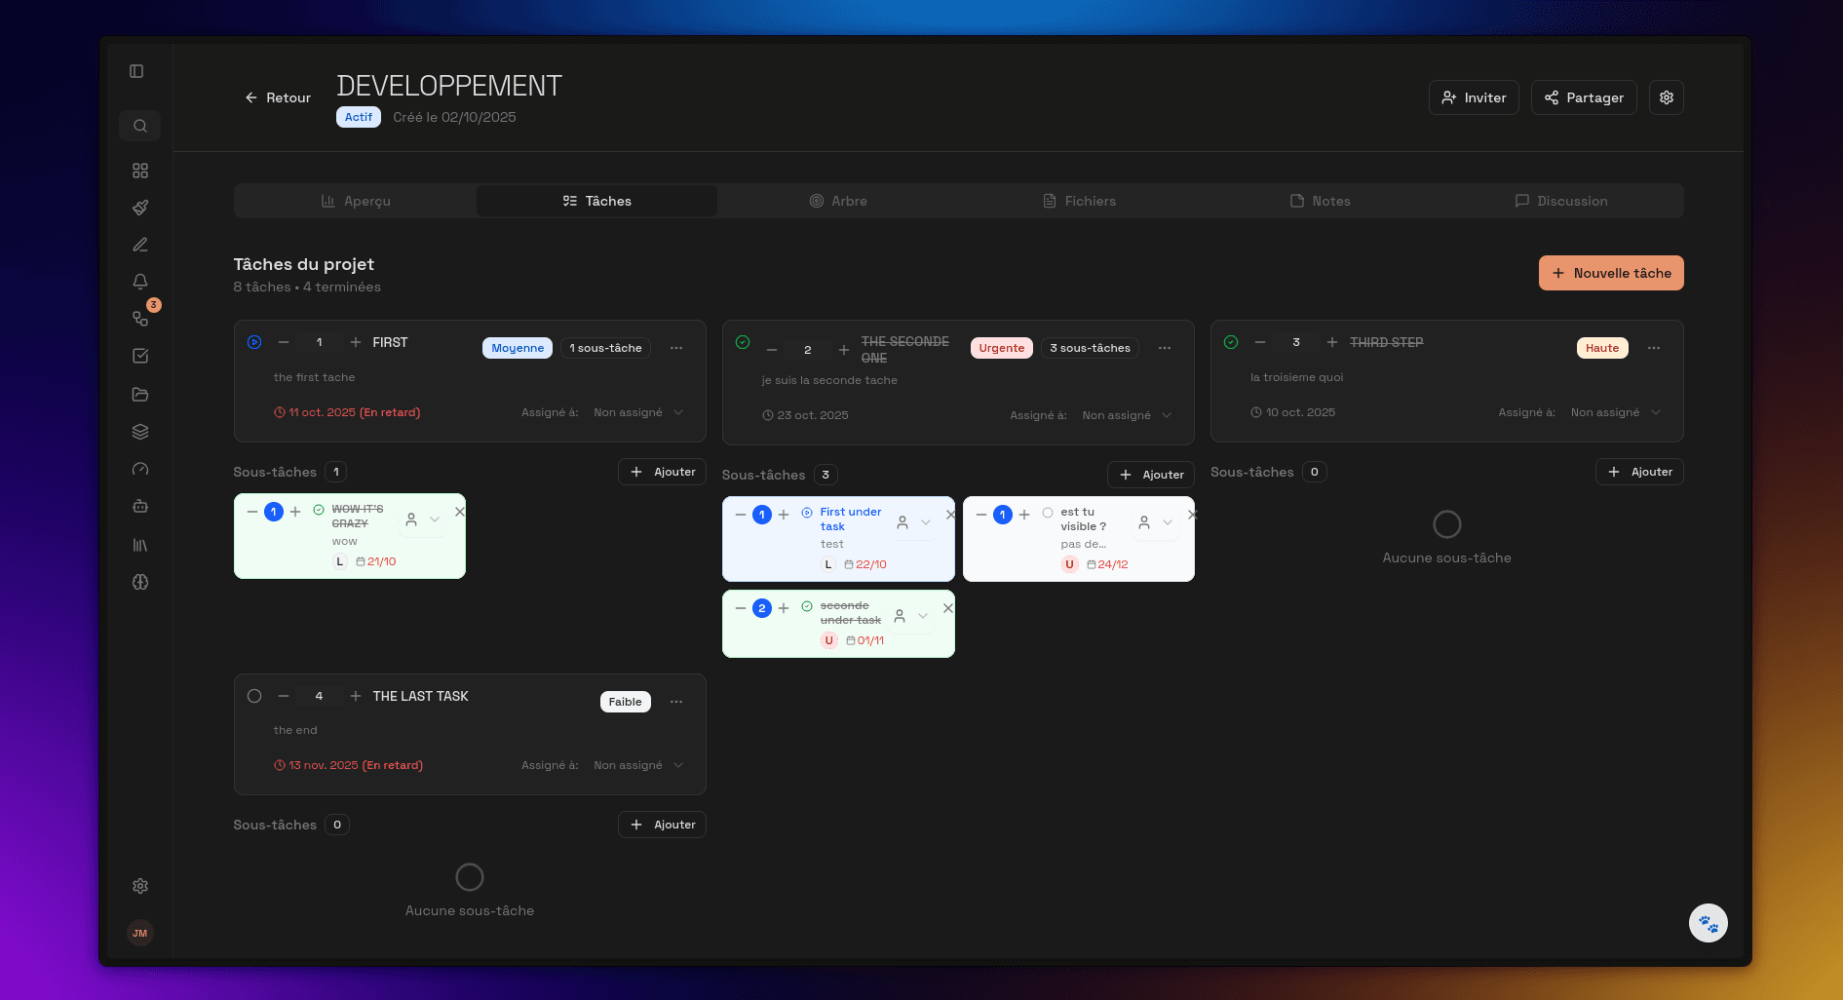Toggle status circle of FIRST task
Screen dimensions: 1843x1000
pos(254,342)
